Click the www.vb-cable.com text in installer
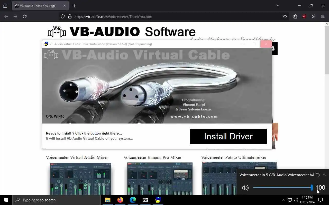 [x=194, y=116]
